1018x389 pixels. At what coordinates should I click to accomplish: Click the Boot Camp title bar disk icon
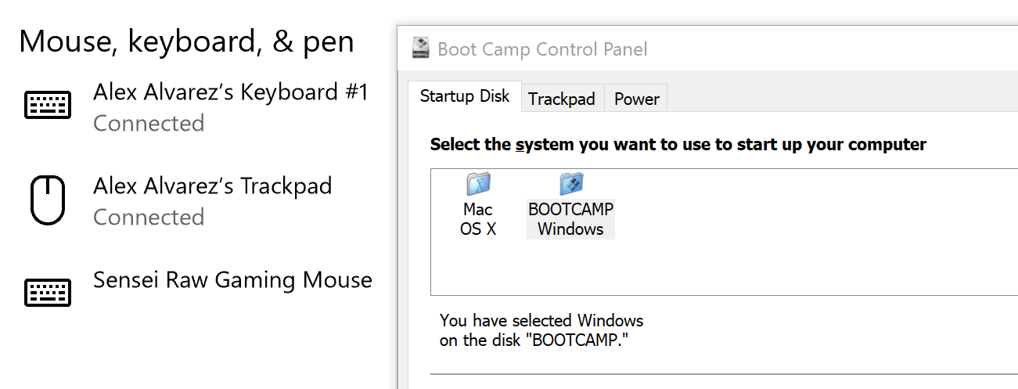(421, 48)
